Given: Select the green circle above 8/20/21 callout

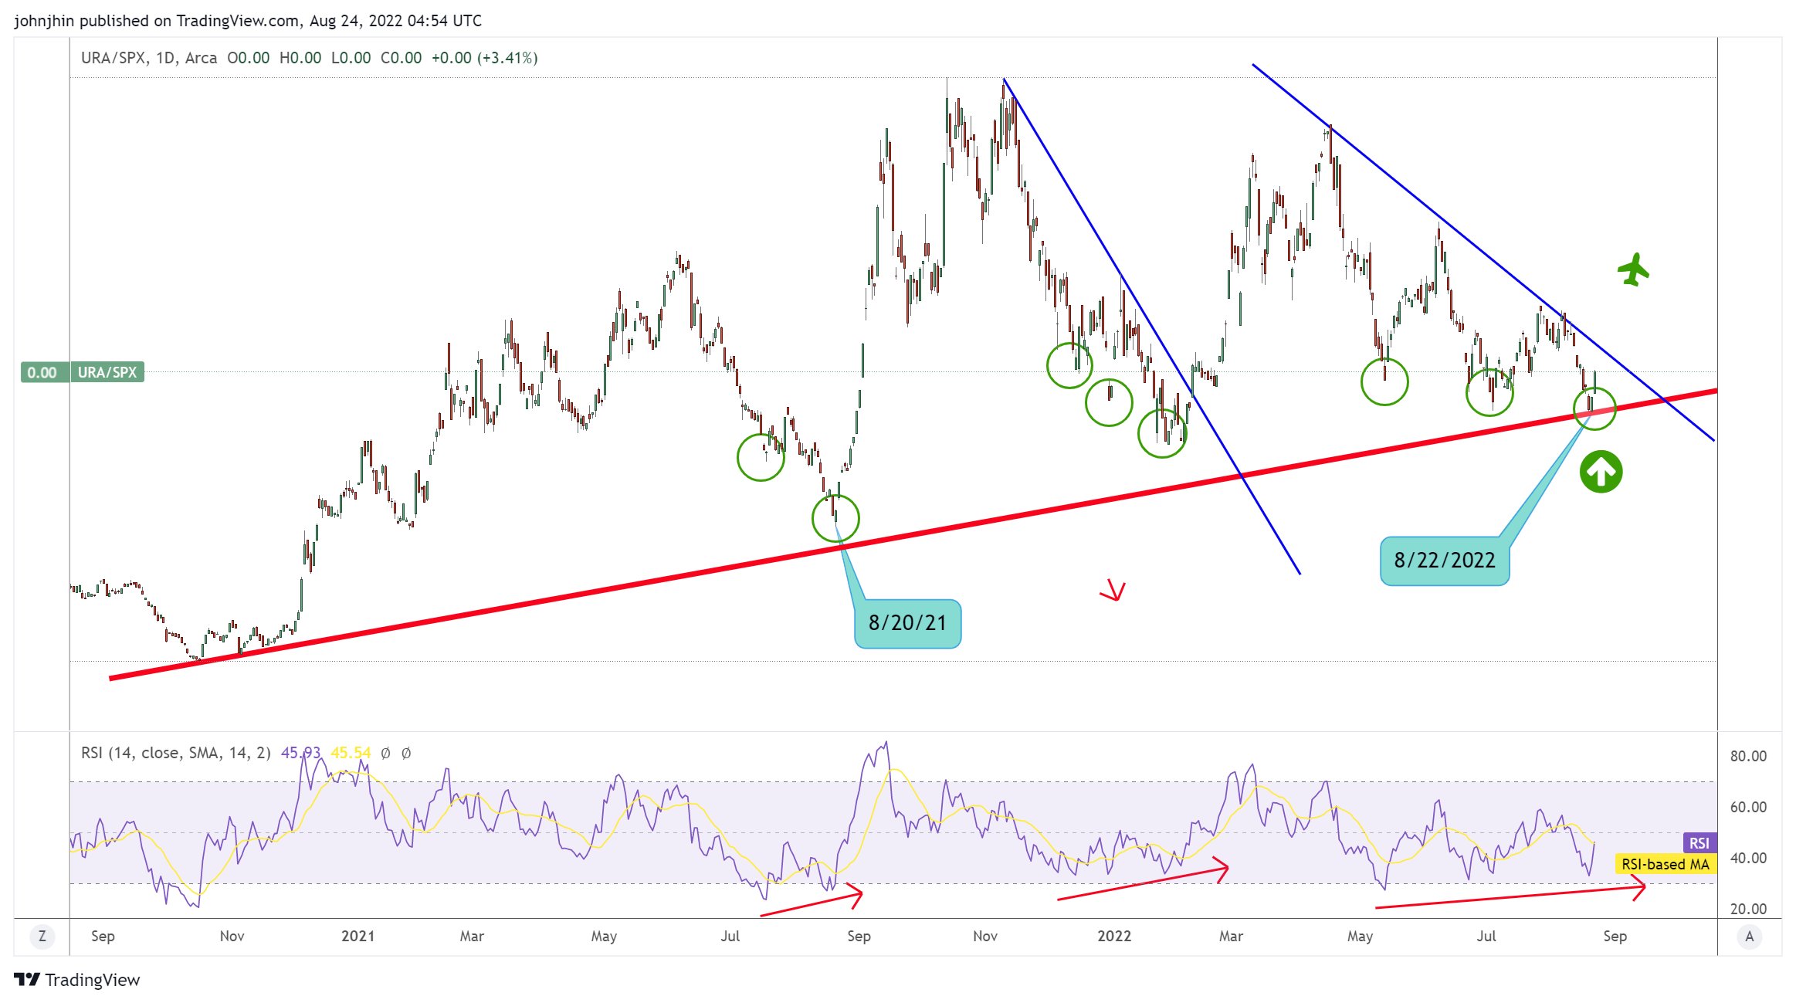Looking at the screenshot, I should pos(835,518).
